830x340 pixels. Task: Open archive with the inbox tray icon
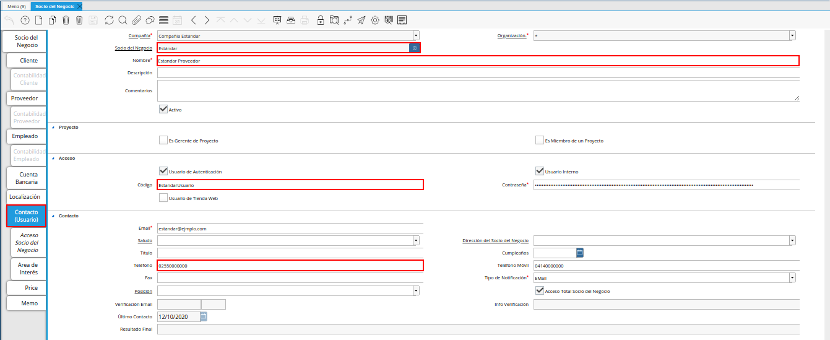click(x=291, y=20)
